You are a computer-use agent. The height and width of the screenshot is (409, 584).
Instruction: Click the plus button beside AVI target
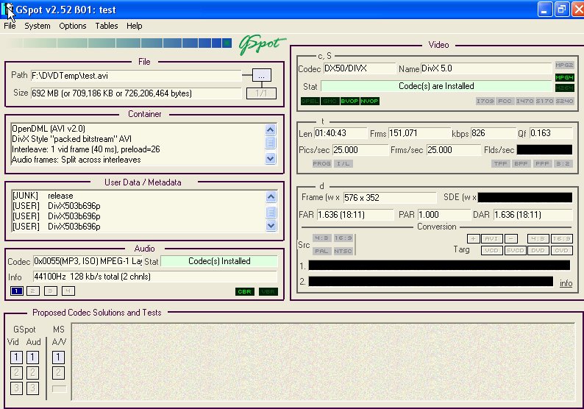coord(473,239)
